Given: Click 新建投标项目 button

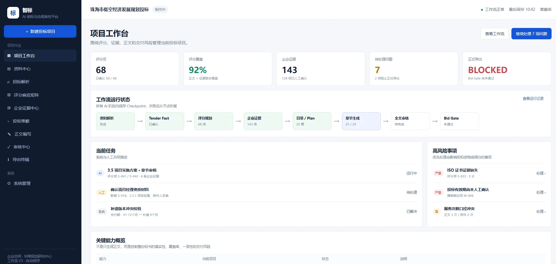Looking at the screenshot, I should [x=40, y=31].
